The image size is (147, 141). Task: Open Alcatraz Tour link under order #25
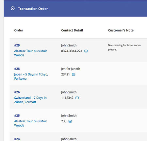tap(31, 123)
